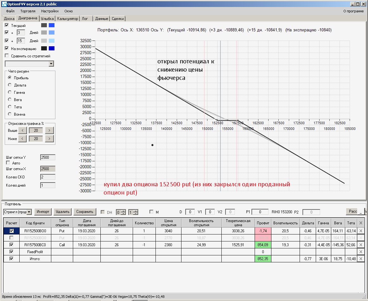Image resolution: width=368 pixels, height=301 pixels.
Task: Open the Окно menu
Action: (68, 11)
